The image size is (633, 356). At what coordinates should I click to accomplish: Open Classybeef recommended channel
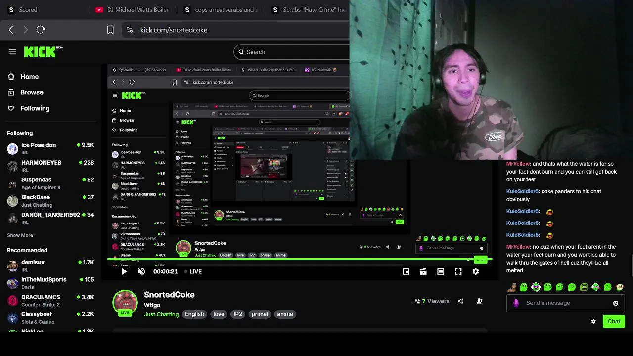tap(50, 317)
